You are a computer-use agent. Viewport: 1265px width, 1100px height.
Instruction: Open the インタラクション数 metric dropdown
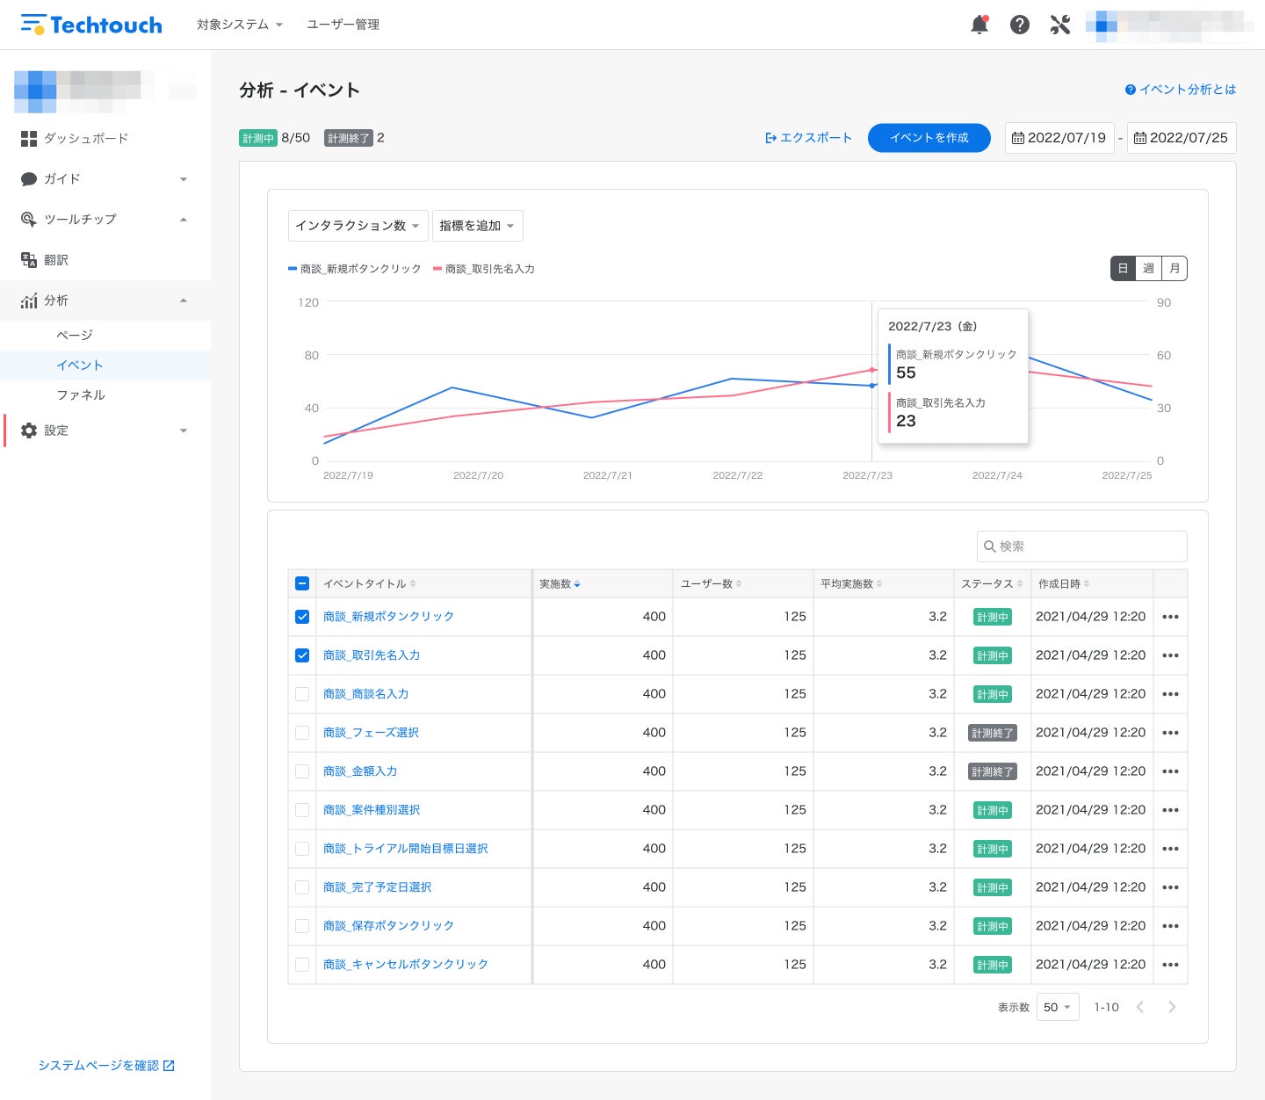pyautogui.click(x=358, y=226)
